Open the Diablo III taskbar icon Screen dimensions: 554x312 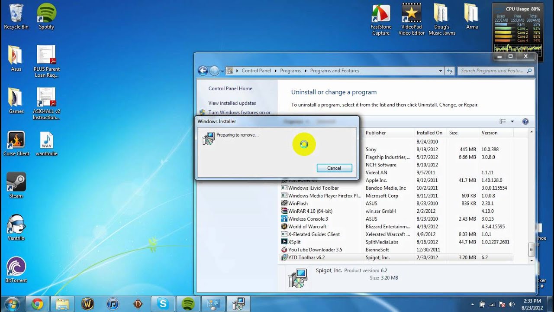pyautogui.click(x=138, y=304)
